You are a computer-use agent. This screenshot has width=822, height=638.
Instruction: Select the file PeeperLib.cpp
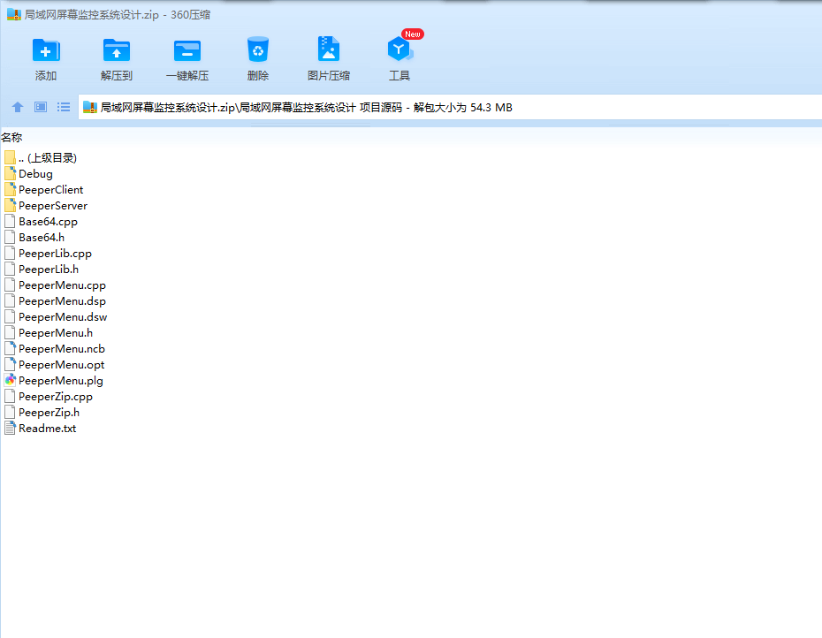[x=49, y=254]
